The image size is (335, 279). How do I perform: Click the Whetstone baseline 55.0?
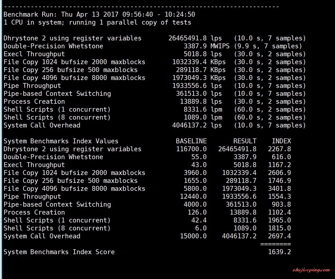tap(199, 157)
